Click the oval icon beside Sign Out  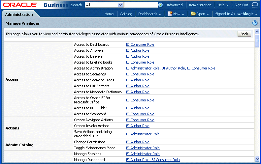[x=255, y=5]
